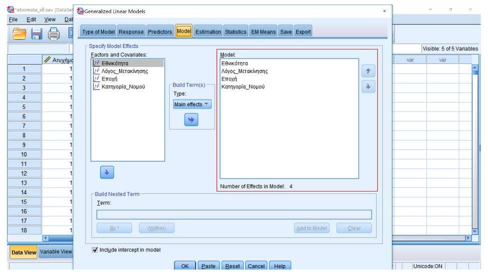Click the first var column header
Viewport: 488px width, 275px height.
[410, 59]
